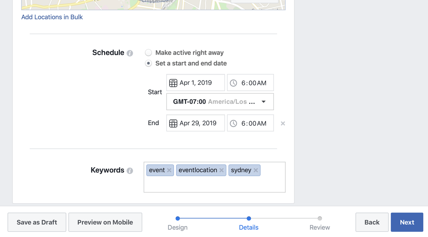The width and height of the screenshot is (428, 237).
Task: Open the Start time clock picker
Action: point(250,82)
